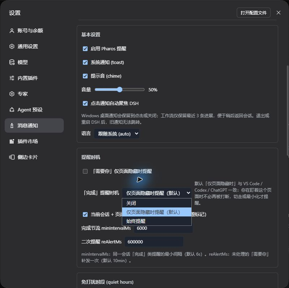289x288 pixels.
Task: Click the 基本设置 section heading
Action: point(91,35)
